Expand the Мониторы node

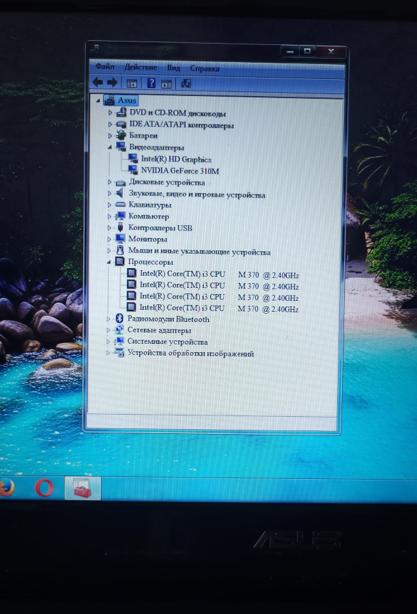[109, 239]
